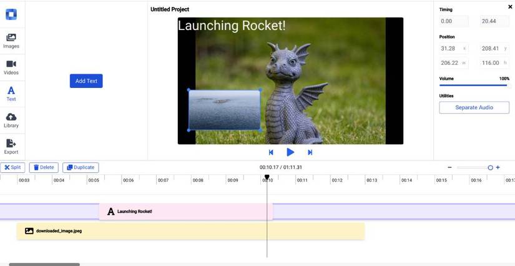Open the Images panel
This screenshot has width=515, height=266.
pos(11,41)
